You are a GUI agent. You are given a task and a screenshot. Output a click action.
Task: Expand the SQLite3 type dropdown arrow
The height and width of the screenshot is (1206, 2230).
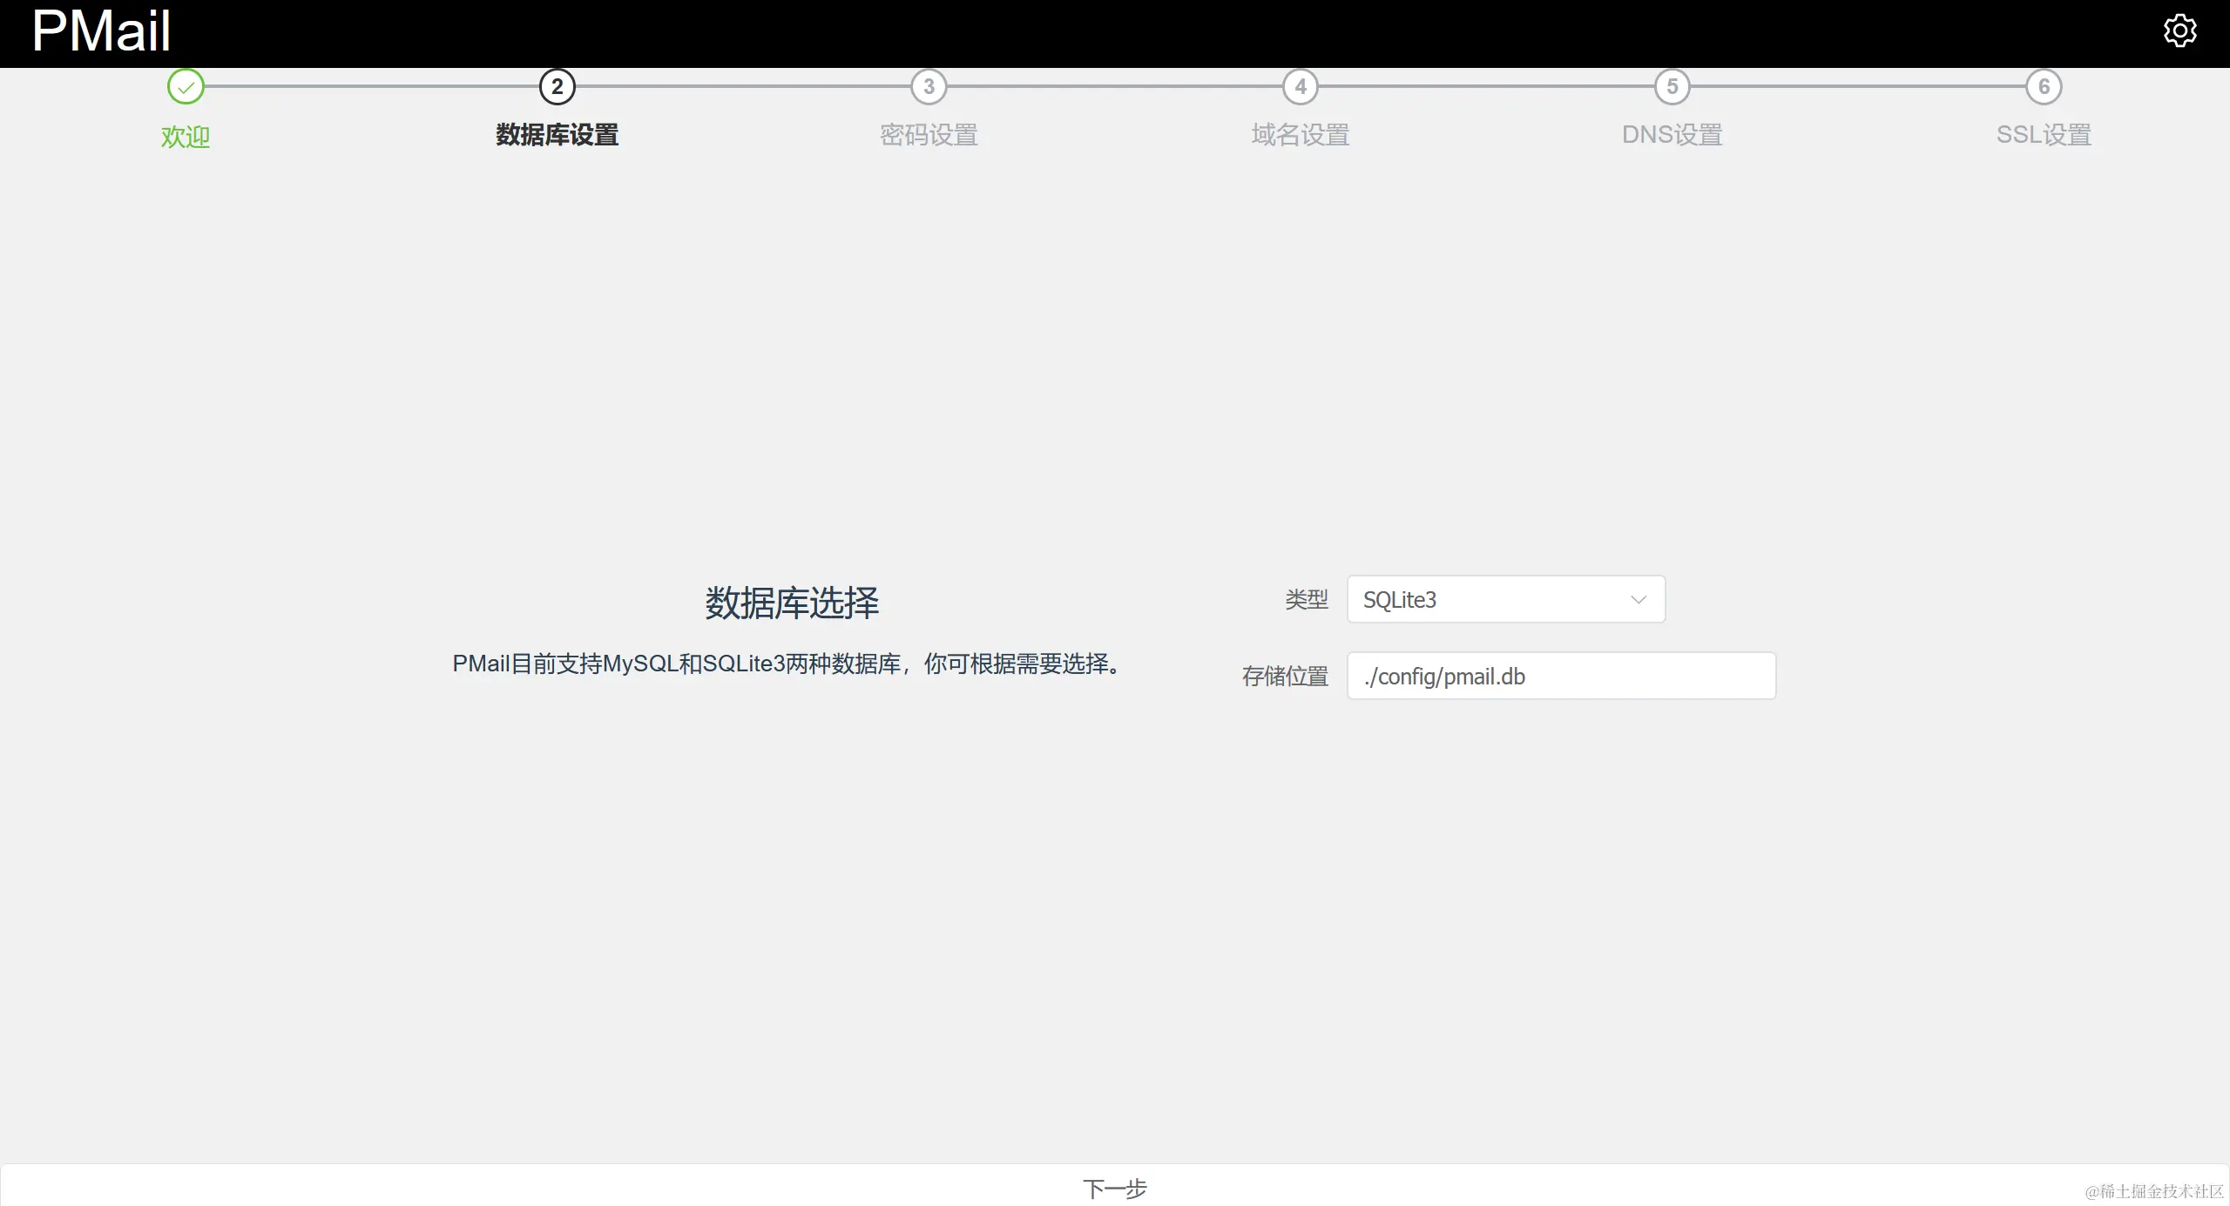pyautogui.click(x=1638, y=599)
